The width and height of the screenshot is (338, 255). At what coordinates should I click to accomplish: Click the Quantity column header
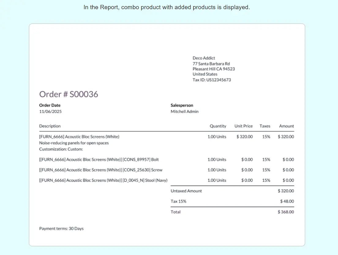(218, 126)
